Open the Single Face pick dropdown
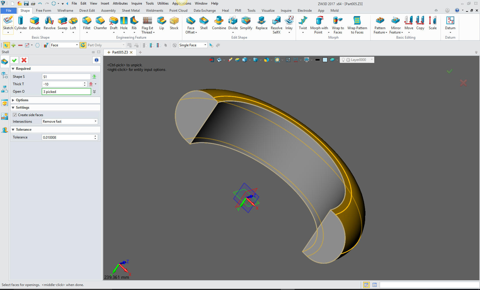 click(x=193, y=45)
